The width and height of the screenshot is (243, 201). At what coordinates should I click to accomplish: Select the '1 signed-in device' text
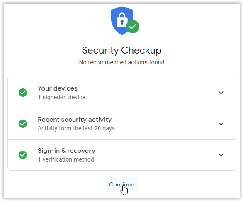(x=62, y=97)
